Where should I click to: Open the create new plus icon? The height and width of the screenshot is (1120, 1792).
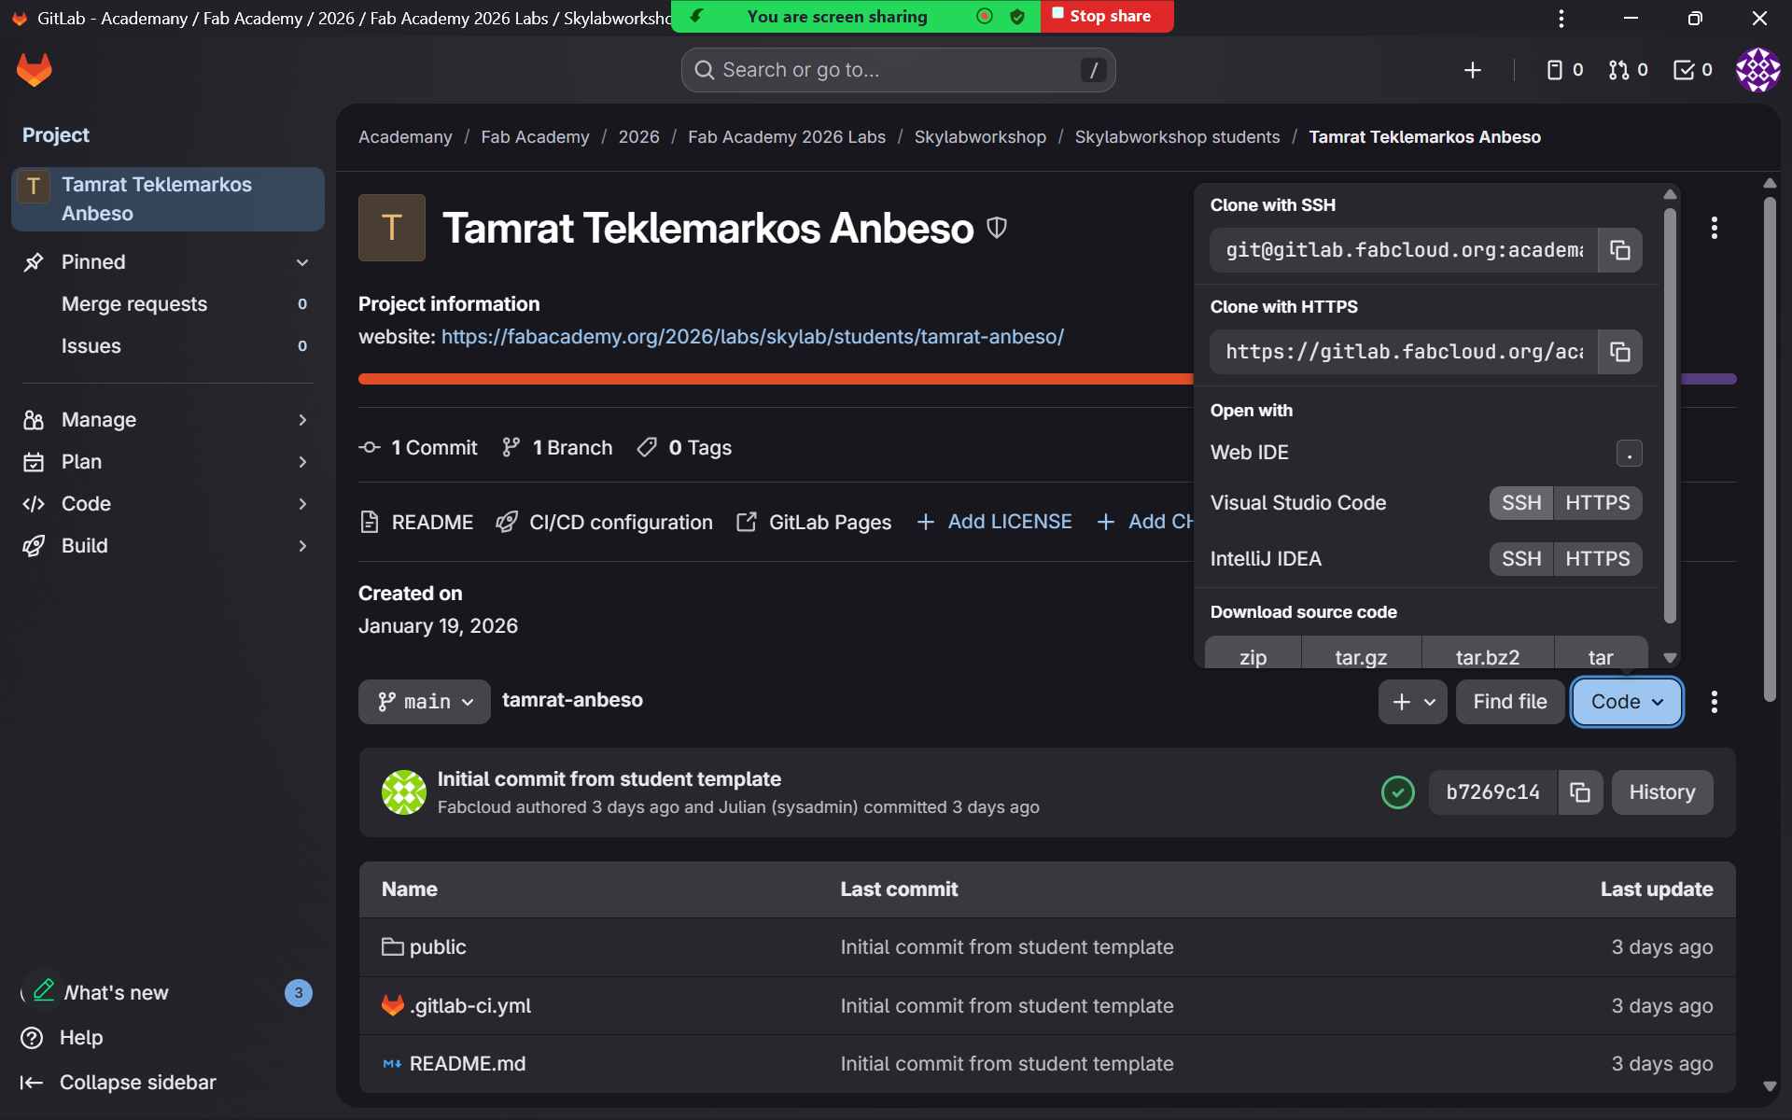point(1472,70)
